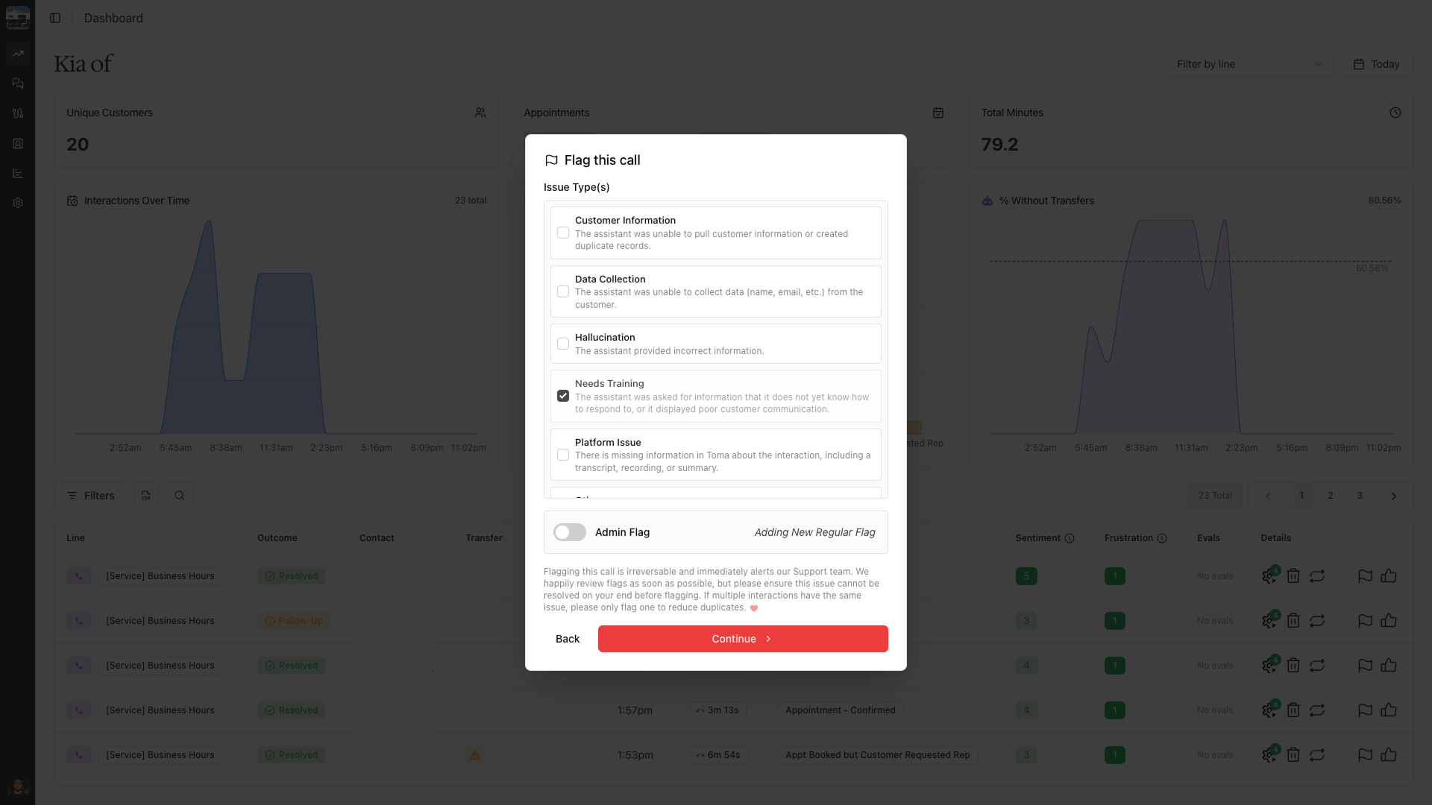The height and width of the screenshot is (805, 1432).
Task: Go to next page chevron
Action: pos(1393,496)
